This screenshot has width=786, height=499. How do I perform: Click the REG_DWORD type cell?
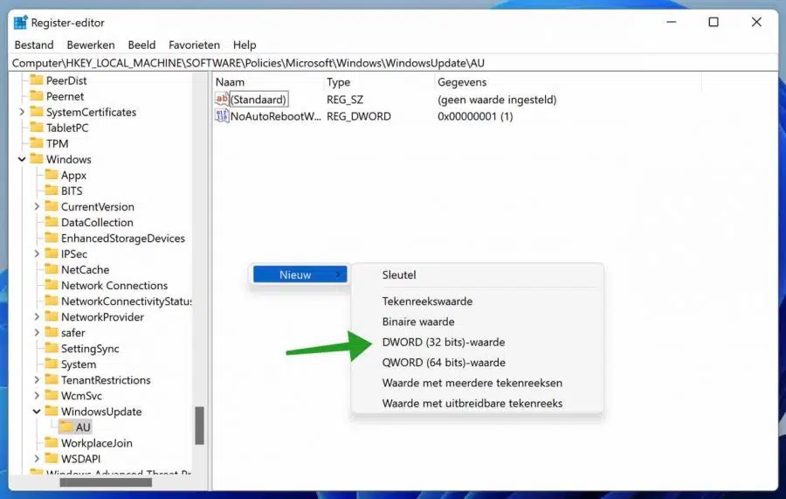point(359,116)
